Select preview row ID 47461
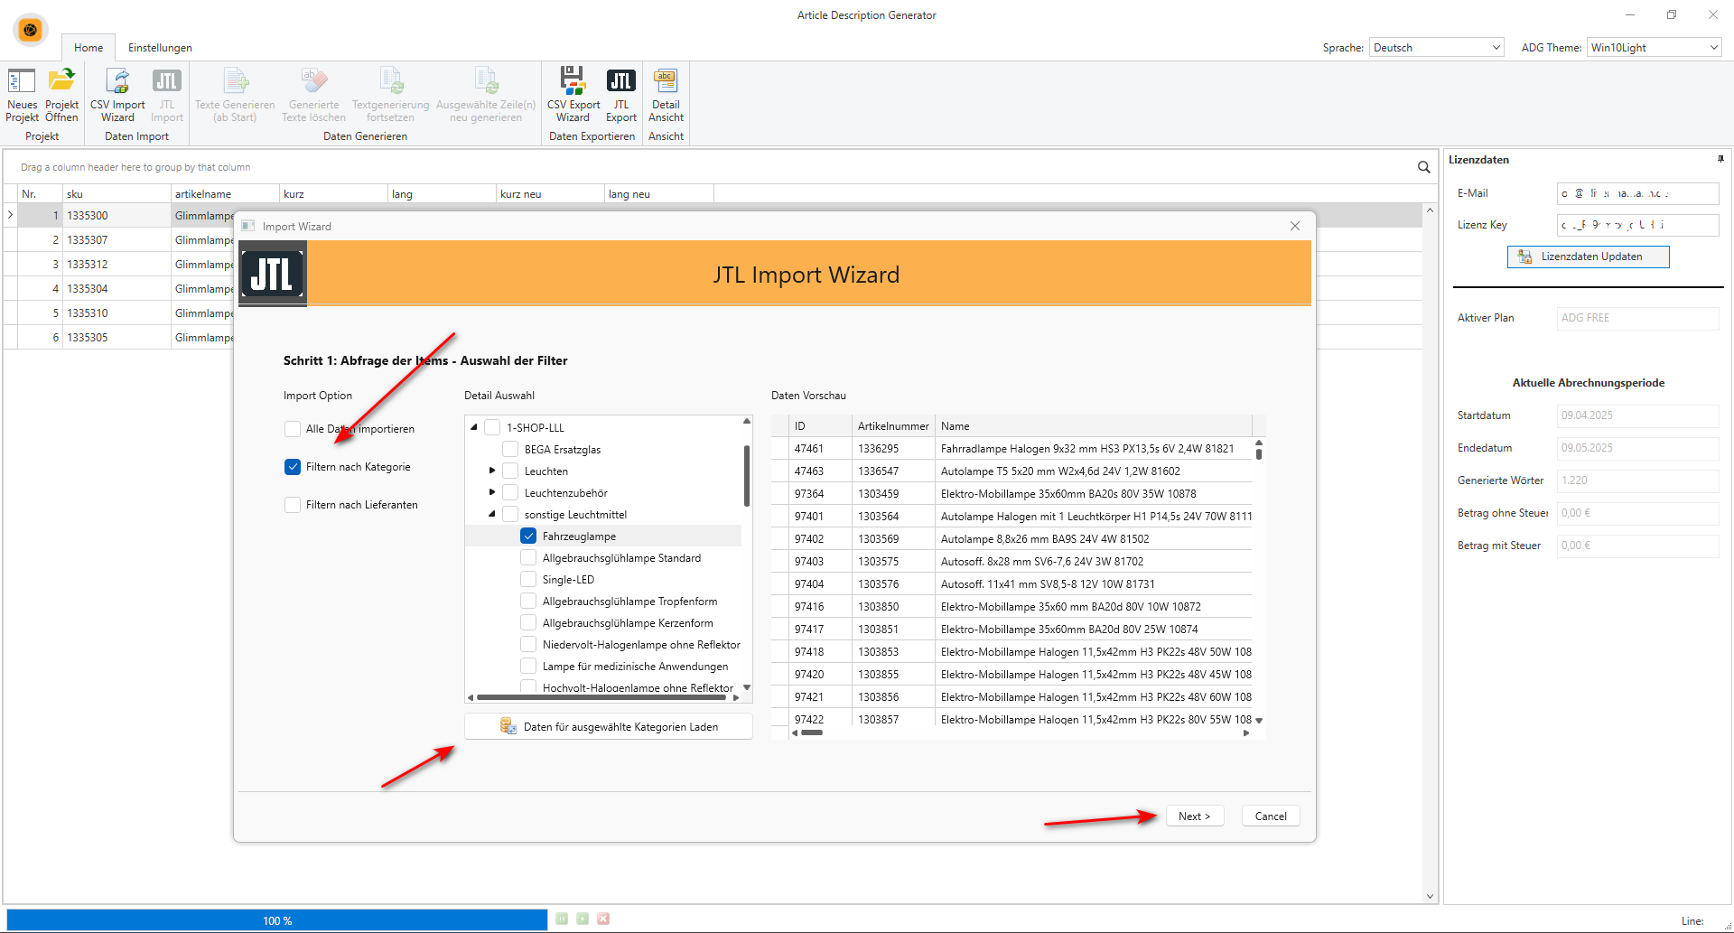Screen dimensions: 1734x933 (x=1011, y=448)
